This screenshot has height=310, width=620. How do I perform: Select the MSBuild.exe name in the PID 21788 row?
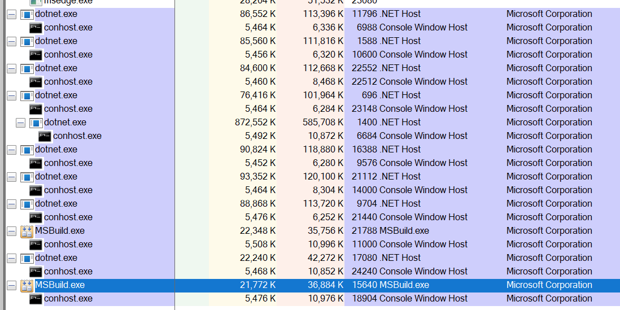(x=60, y=231)
